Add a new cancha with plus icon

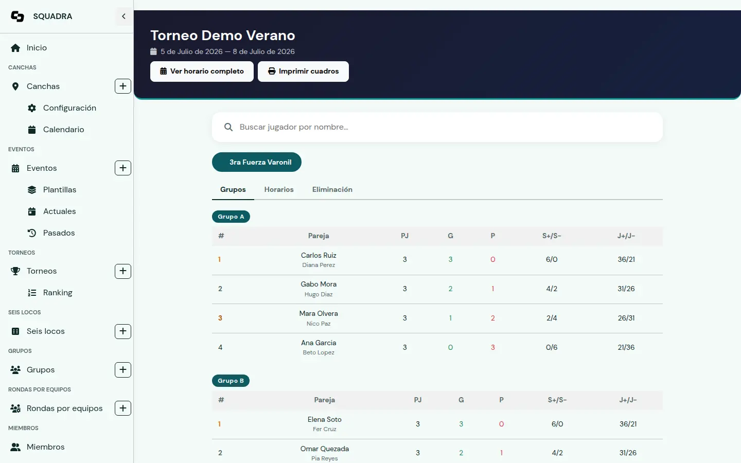tap(123, 86)
